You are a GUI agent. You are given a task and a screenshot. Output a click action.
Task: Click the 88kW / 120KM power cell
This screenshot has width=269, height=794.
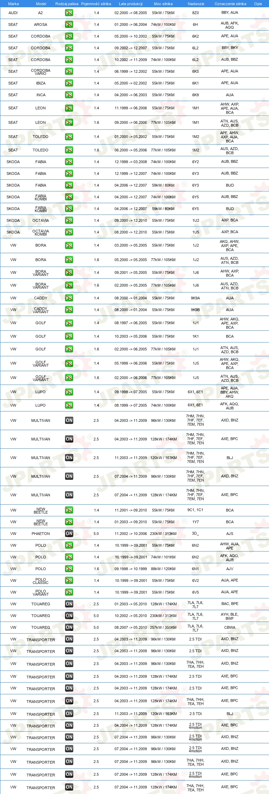(x=163, y=569)
